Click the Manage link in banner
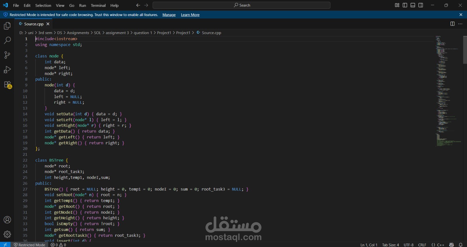Image resolution: width=467 pixels, height=247 pixels. pyautogui.click(x=169, y=15)
